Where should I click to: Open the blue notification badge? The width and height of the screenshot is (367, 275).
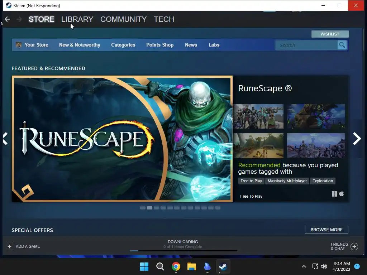tap(357, 266)
